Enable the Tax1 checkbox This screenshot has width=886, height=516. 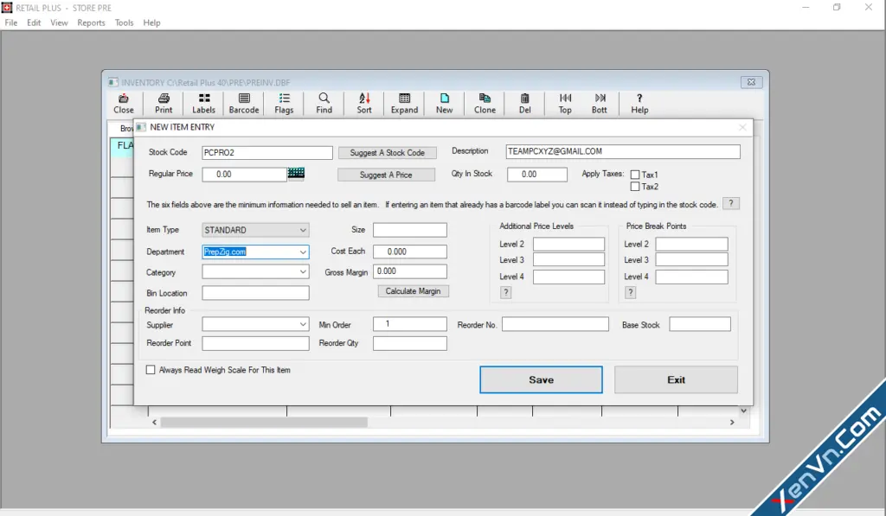coord(634,175)
